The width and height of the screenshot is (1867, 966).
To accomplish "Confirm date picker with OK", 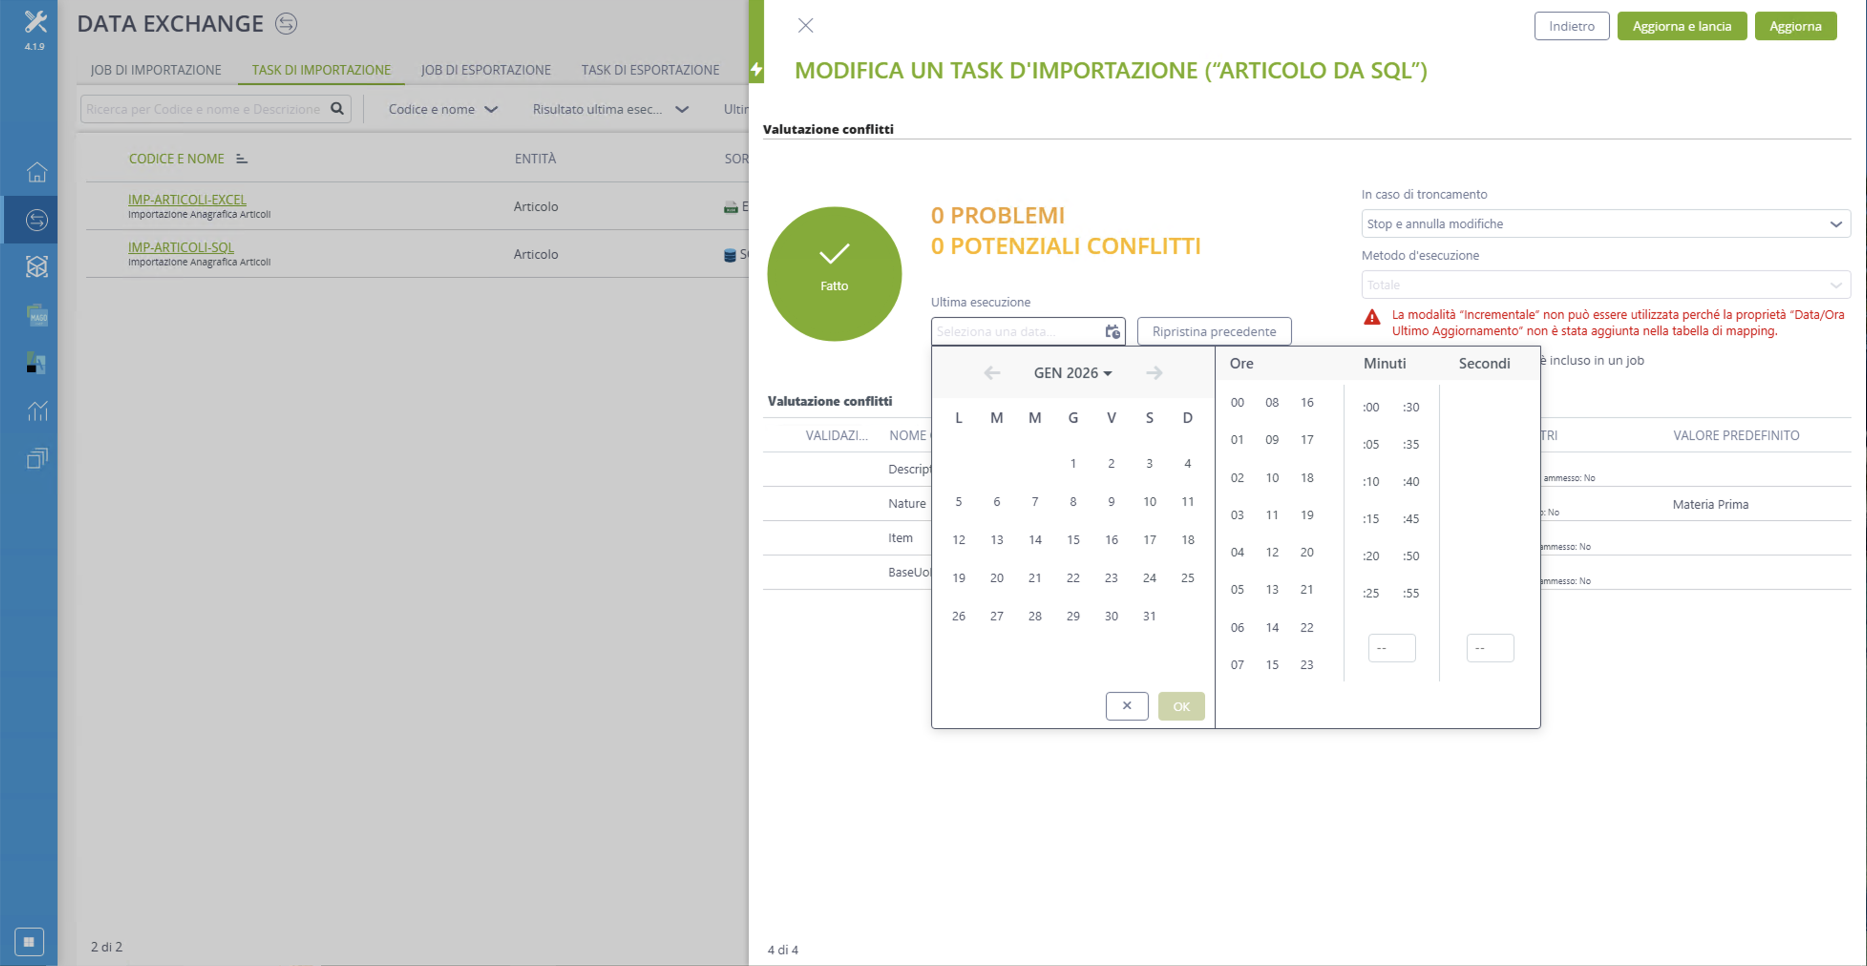I will coord(1181,706).
